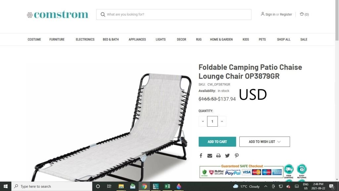Open the Furniture menu category

click(57, 39)
